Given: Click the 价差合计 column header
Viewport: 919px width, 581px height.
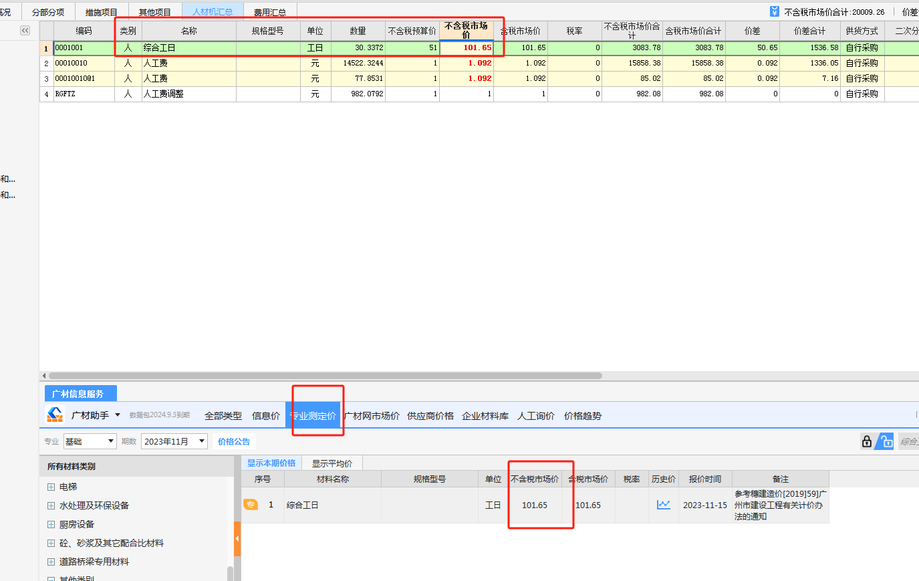Looking at the screenshot, I should (809, 31).
